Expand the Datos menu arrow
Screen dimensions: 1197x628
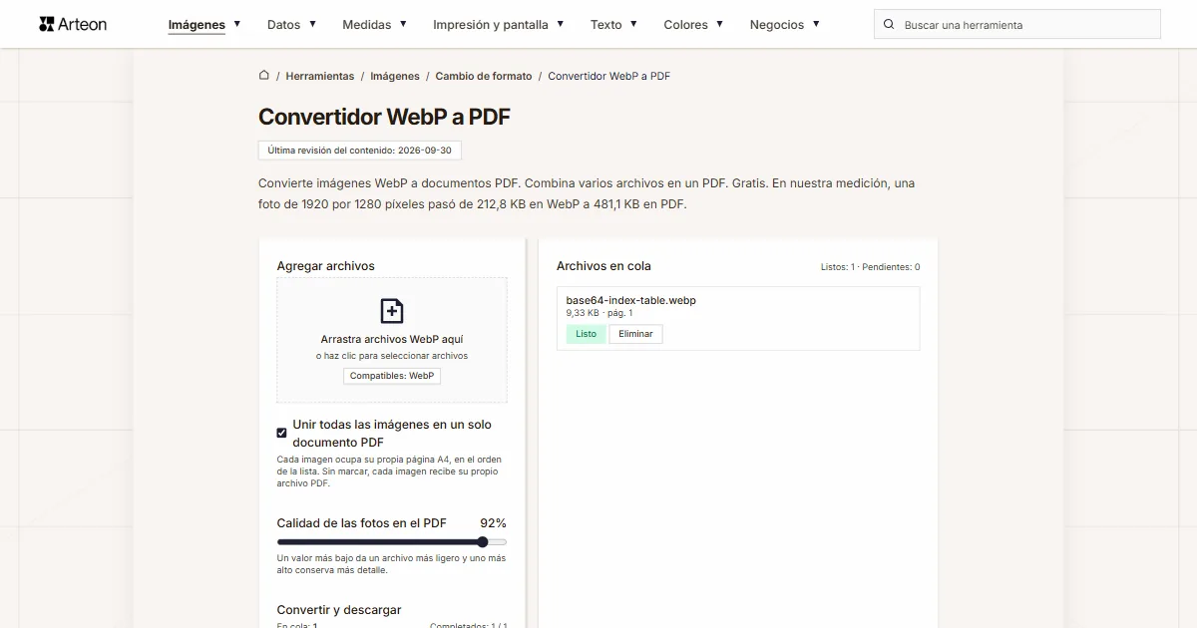(x=312, y=23)
